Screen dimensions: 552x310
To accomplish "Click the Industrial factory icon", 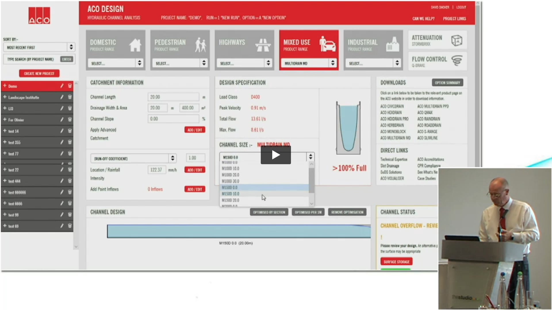I will (x=392, y=44).
